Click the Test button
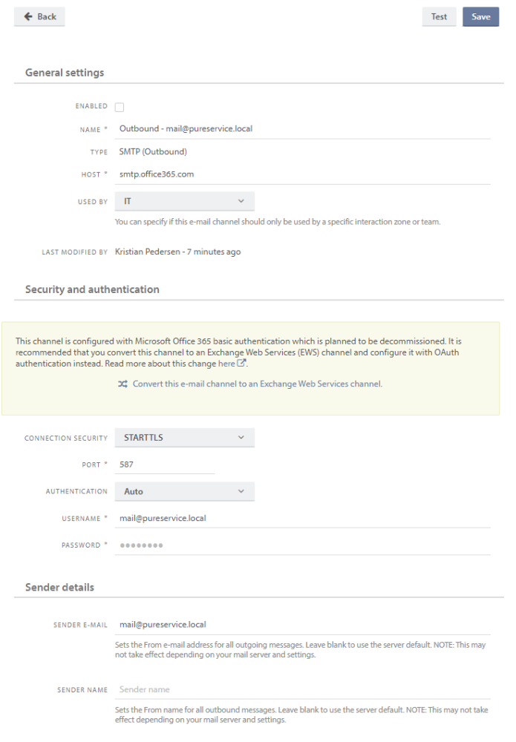The image size is (516, 742). (x=439, y=16)
